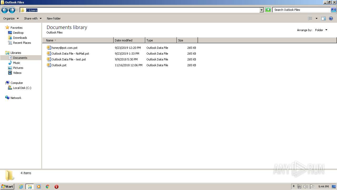Select the Outlook Data File - NoMail.pst icon
This screenshot has width=337, height=190.
pos(49,53)
